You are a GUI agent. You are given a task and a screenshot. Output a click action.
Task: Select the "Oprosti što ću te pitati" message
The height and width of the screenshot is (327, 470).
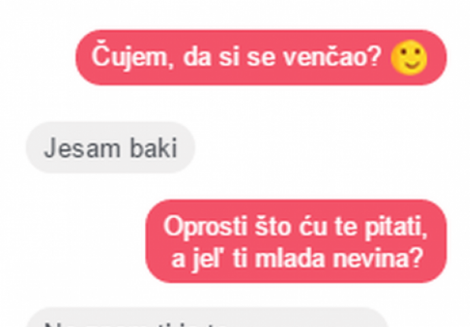[x=296, y=241]
